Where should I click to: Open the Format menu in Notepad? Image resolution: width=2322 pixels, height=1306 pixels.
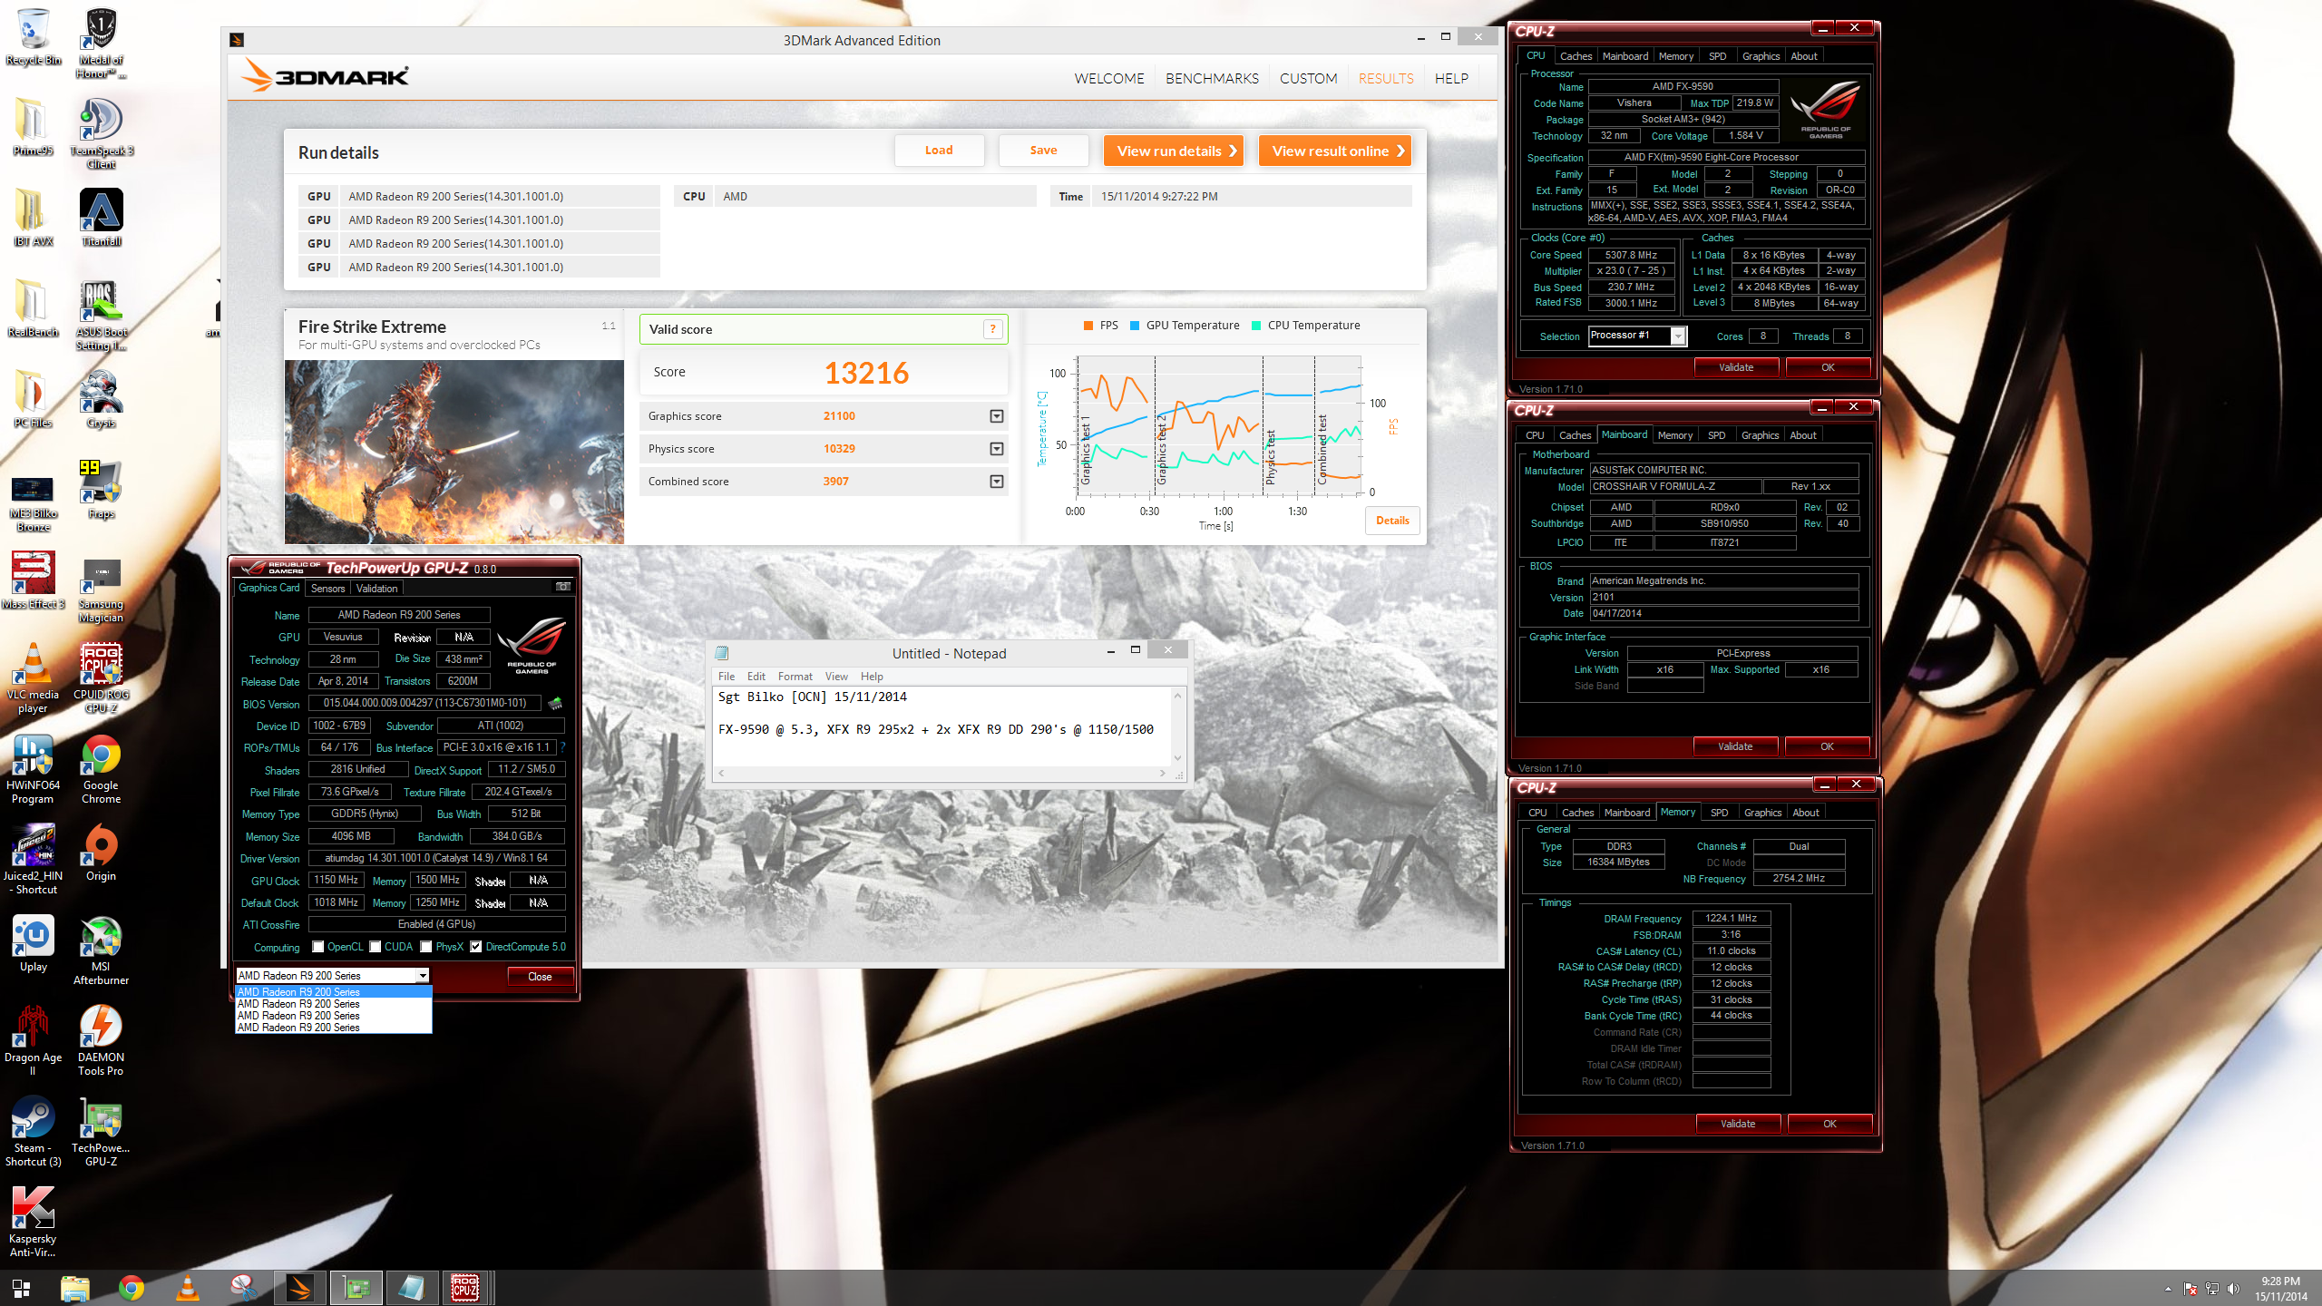tap(795, 677)
